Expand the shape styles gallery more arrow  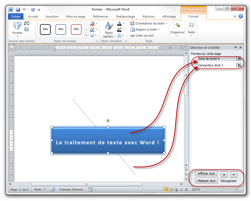coord(86,35)
